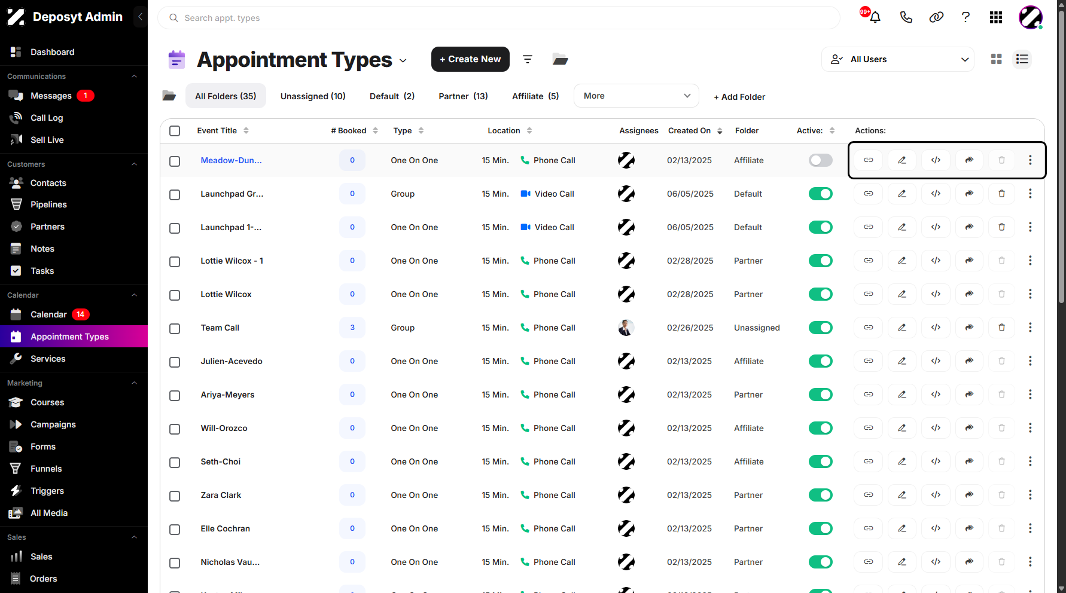Delete the Team Call appointment type
The width and height of the screenshot is (1066, 593).
1001,328
